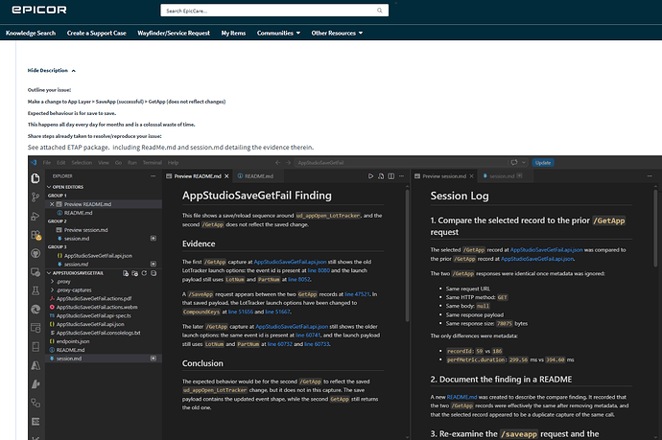Image resolution: width=662 pixels, height=440 pixels.
Task: Open the Explorer view in the VS Code activity bar
Action: click(35, 178)
